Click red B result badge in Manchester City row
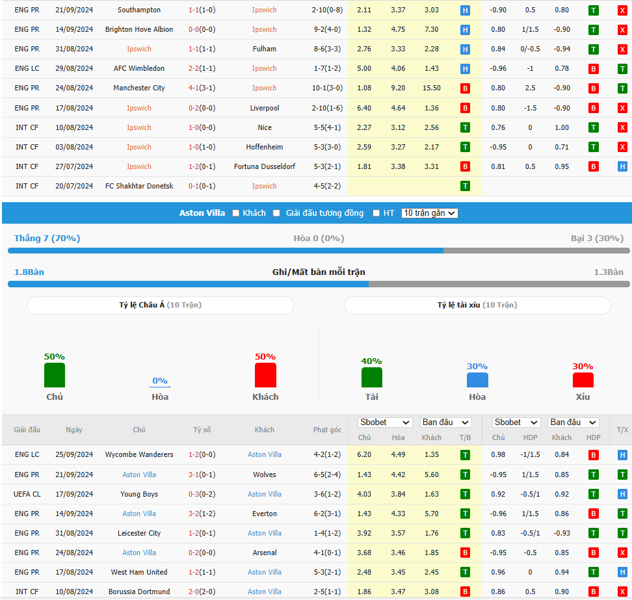Screen dimensions: 632x600 click(x=465, y=88)
